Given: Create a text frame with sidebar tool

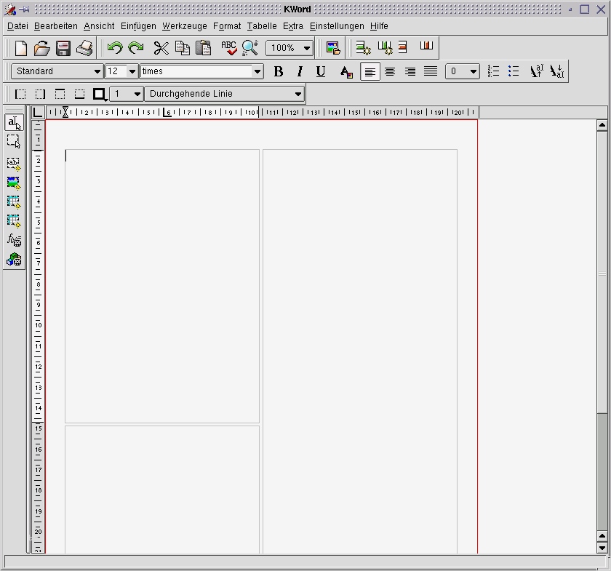Looking at the screenshot, I should tap(14, 164).
